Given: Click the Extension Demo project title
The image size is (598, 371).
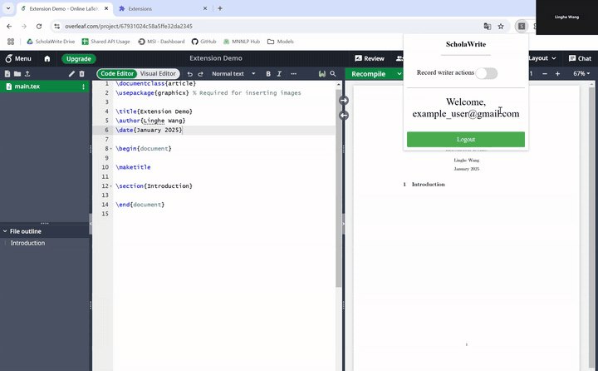Looking at the screenshot, I should 216,58.
